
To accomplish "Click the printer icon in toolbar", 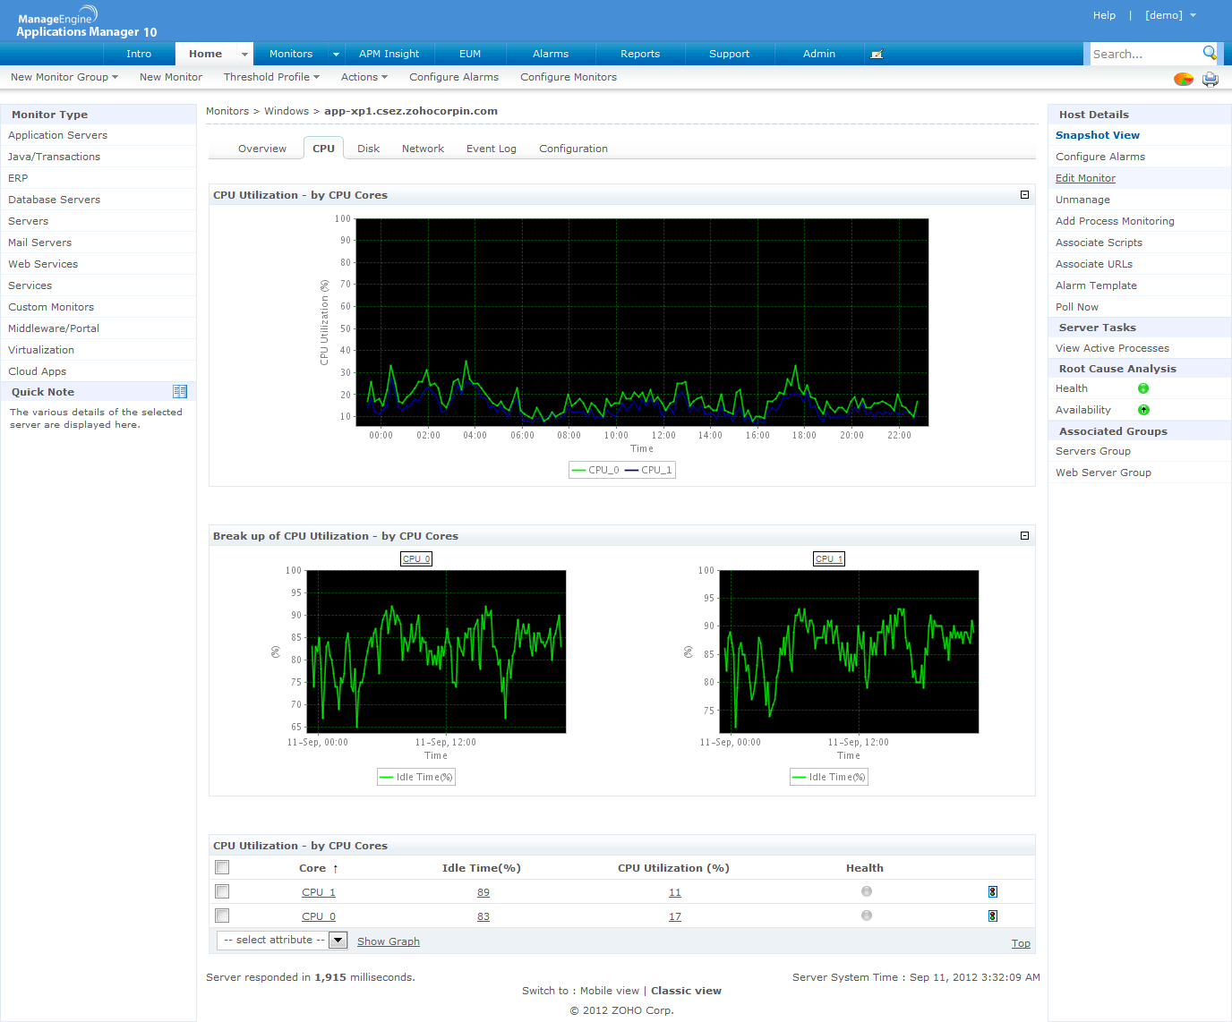I will 1210,79.
